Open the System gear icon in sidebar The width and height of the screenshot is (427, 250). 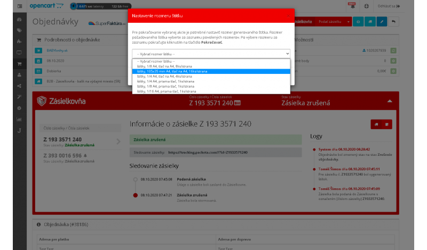click(x=19, y=108)
